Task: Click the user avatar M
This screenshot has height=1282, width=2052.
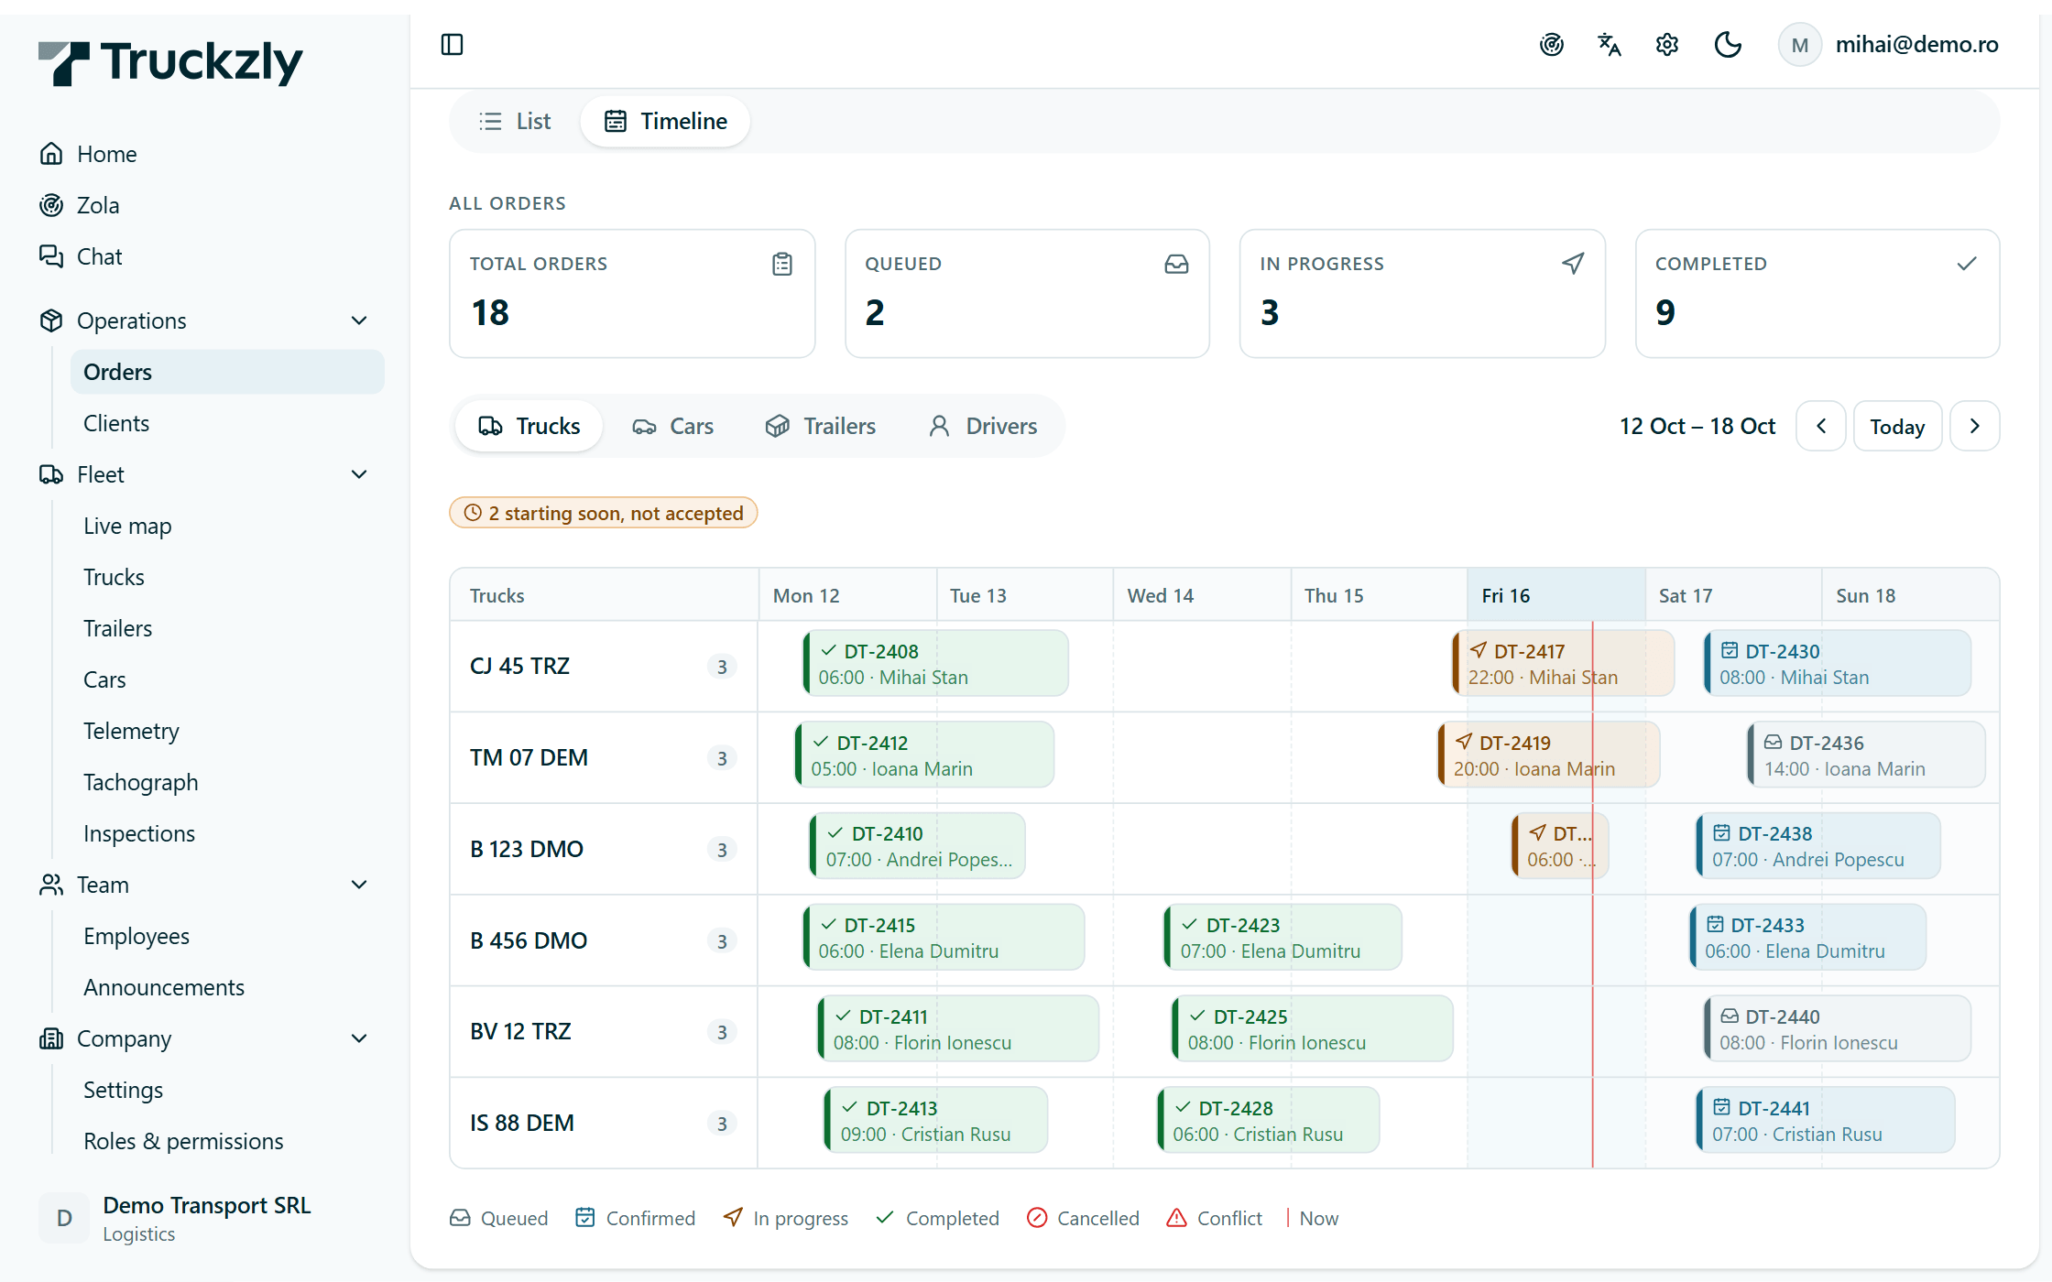Action: pyautogui.click(x=1799, y=45)
